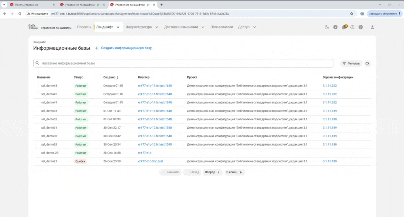Open cluster link in ssl_demo43 row
The image size is (404, 217).
coord(155,86)
